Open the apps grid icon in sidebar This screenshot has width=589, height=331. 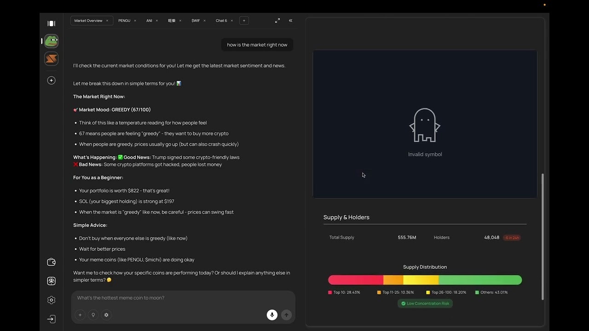point(51,281)
